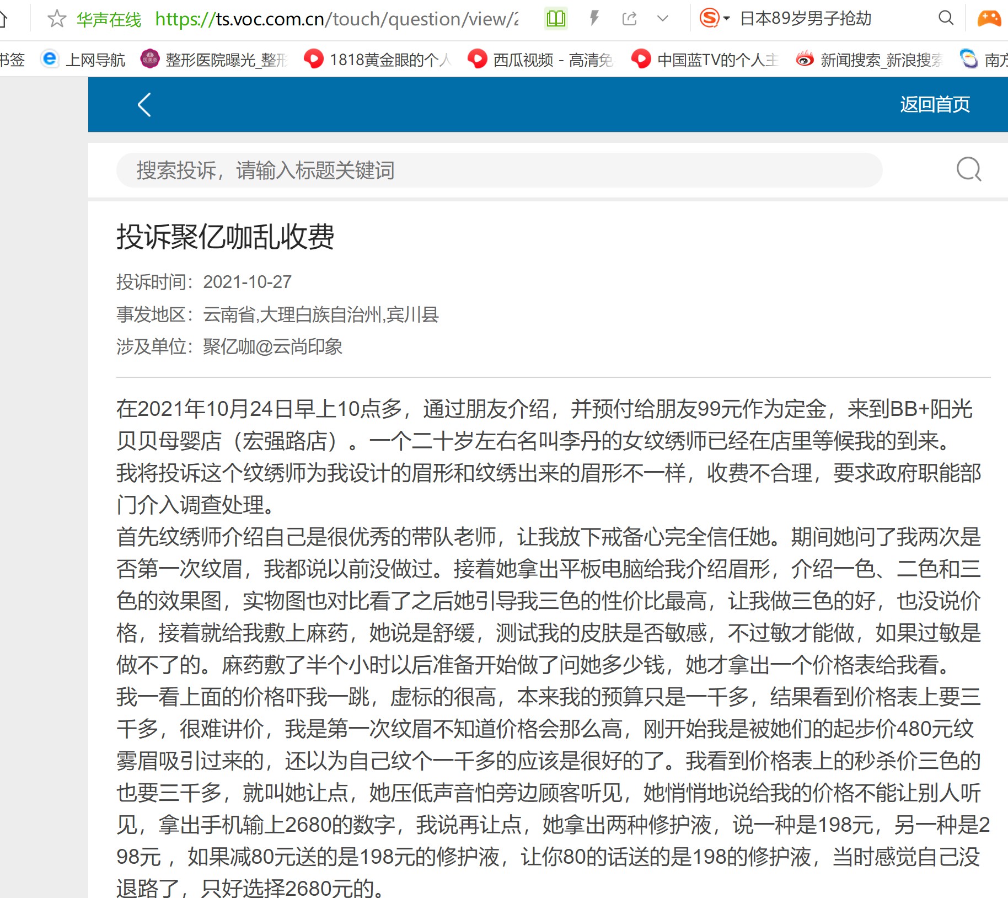
Task: Open the game controller icon
Action: pyautogui.click(x=989, y=18)
